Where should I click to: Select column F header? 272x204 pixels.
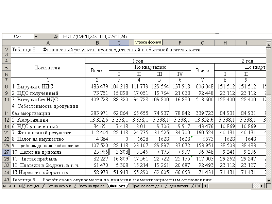click(x=180, y=43)
